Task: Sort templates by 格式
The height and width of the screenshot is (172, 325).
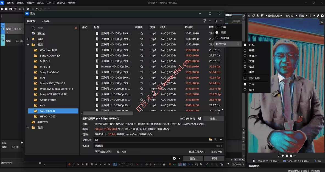Action: point(251,67)
